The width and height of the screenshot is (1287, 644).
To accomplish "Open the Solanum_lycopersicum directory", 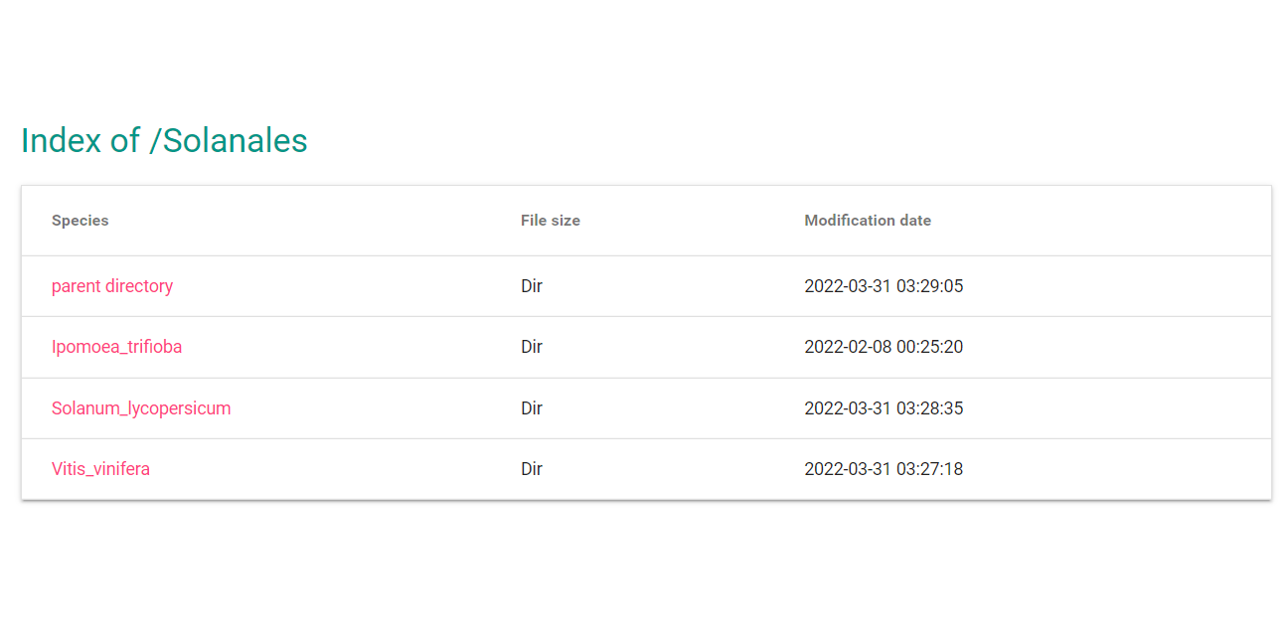I will 141,408.
